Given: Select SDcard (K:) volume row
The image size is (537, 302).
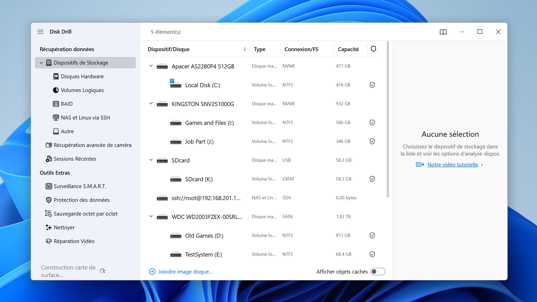Looking at the screenshot, I should tap(261, 179).
